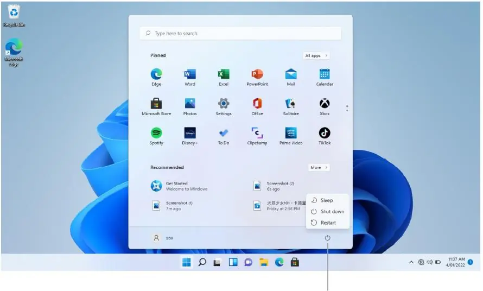Open Widgets from the taskbar
The height and width of the screenshot is (291, 483).
pyautogui.click(x=233, y=262)
